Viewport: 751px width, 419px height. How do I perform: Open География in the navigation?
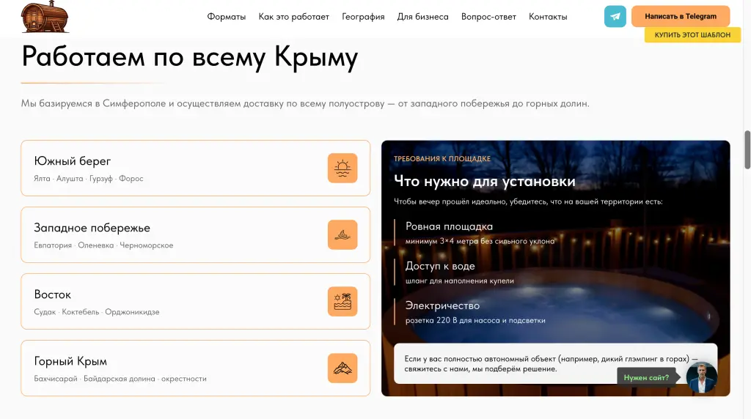pyautogui.click(x=363, y=17)
